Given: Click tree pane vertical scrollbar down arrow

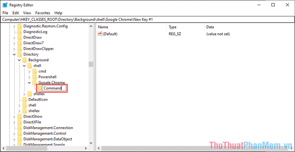Looking at the screenshot, I should pyautogui.click(x=91, y=143).
